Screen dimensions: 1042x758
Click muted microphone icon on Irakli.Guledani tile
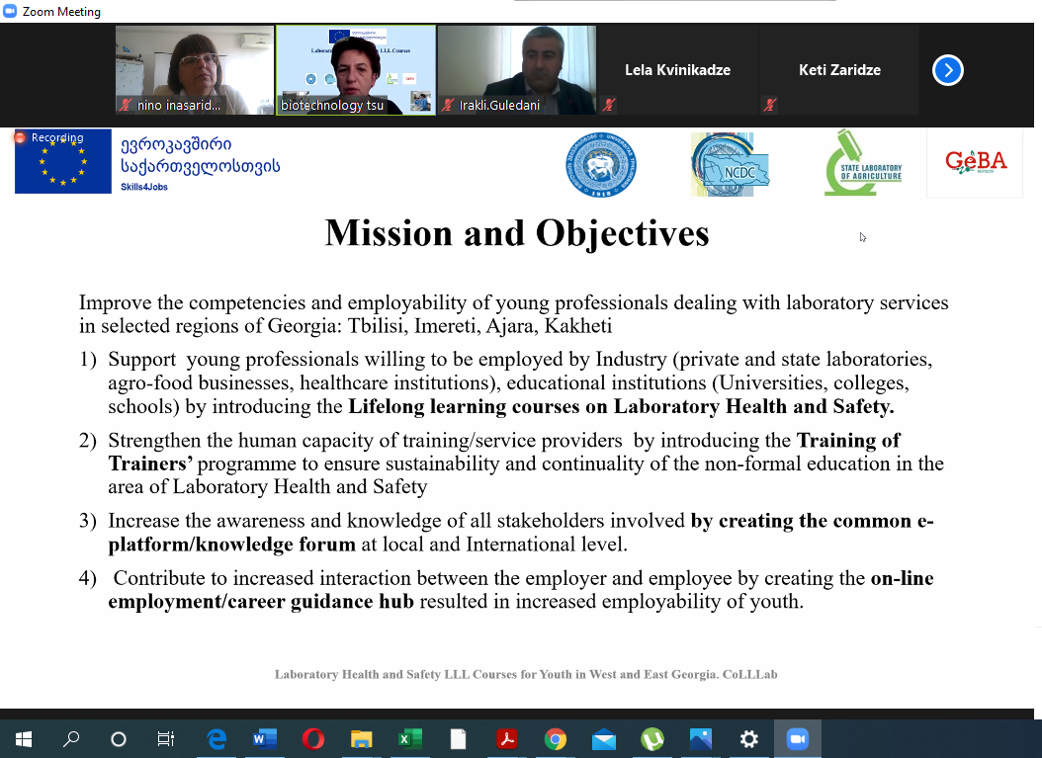448,105
